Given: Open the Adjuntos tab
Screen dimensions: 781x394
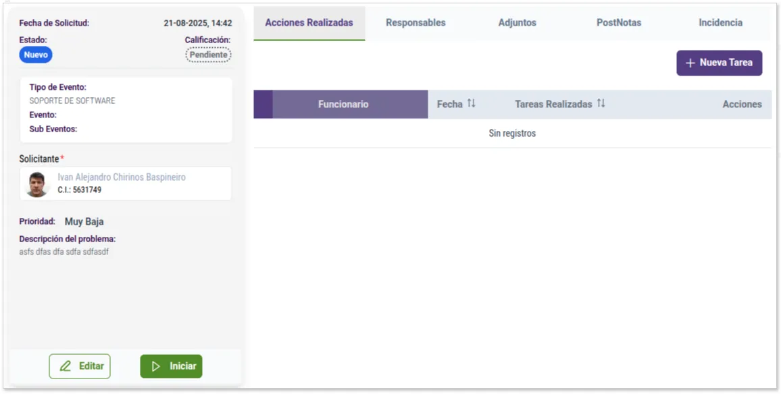Looking at the screenshot, I should (x=517, y=22).
